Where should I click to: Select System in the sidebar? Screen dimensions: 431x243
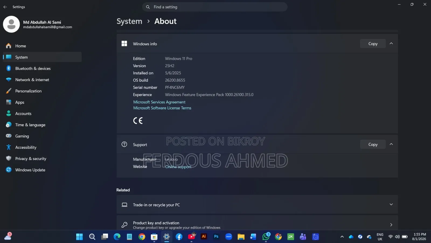(42, 57)
